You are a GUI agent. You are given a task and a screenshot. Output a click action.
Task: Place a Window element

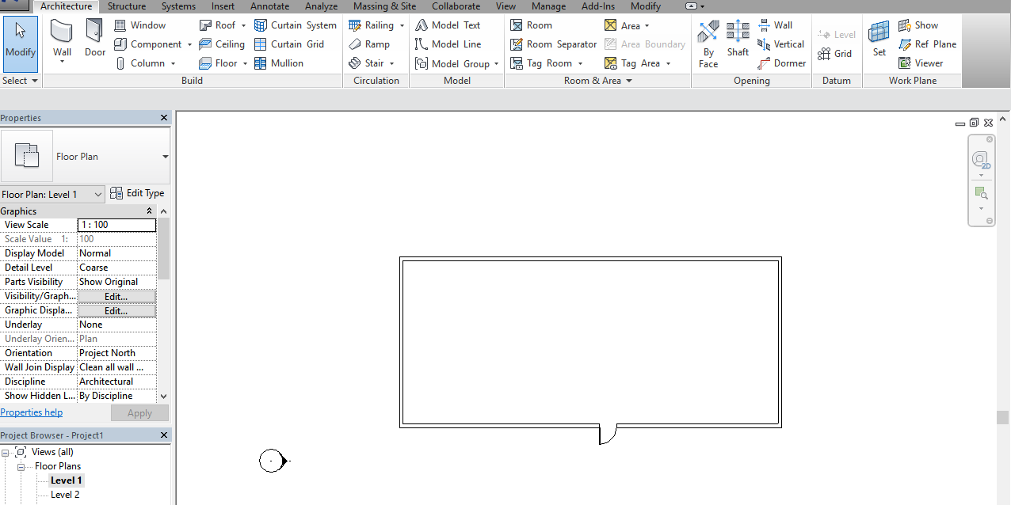140,25
